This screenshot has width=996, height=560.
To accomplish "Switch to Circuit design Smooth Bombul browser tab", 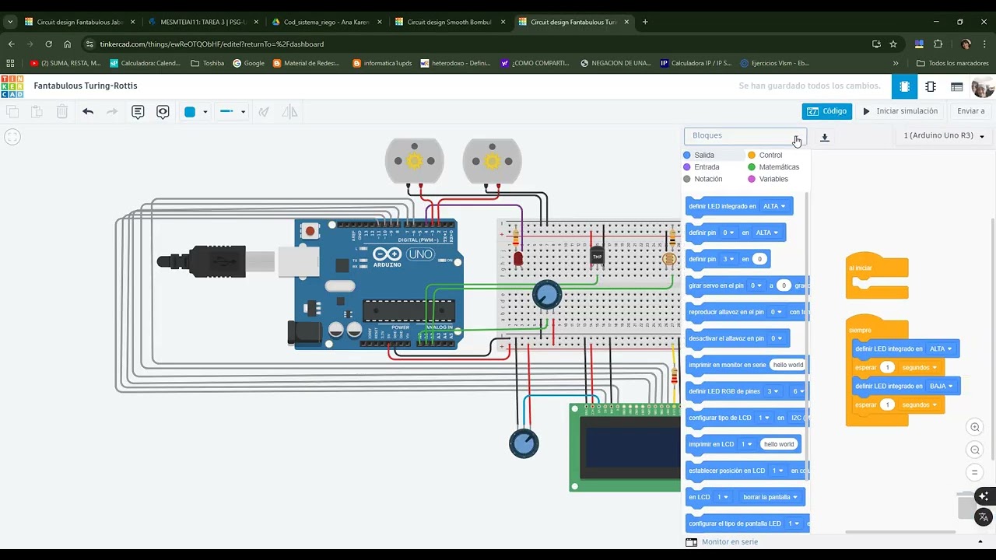I will coord(449,22).
